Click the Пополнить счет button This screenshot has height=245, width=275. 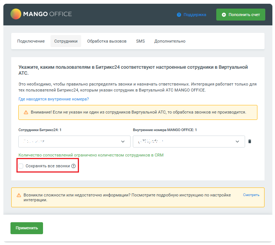coord(241,15)
